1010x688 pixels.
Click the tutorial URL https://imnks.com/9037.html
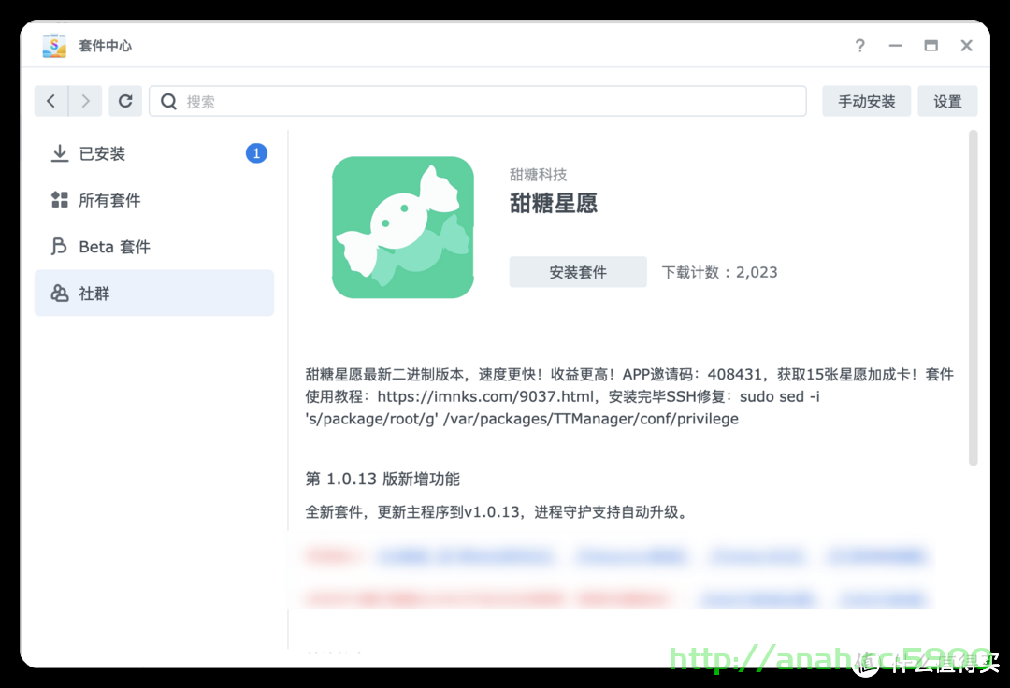pos(485,396)
